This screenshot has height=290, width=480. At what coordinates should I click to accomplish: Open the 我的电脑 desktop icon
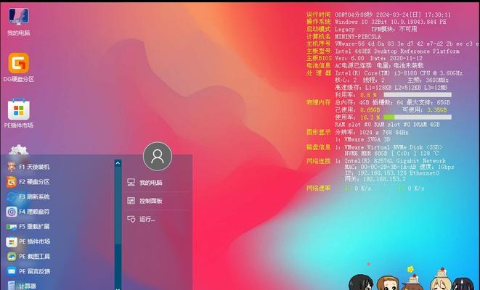pyautogui.click(x=19, y=22)
